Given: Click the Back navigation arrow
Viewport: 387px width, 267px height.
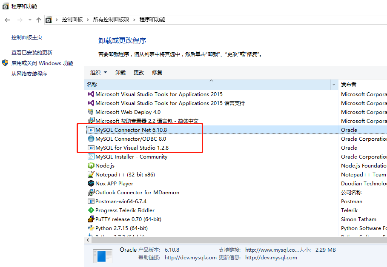Looking at the screenshot, I should coord(7,20).
